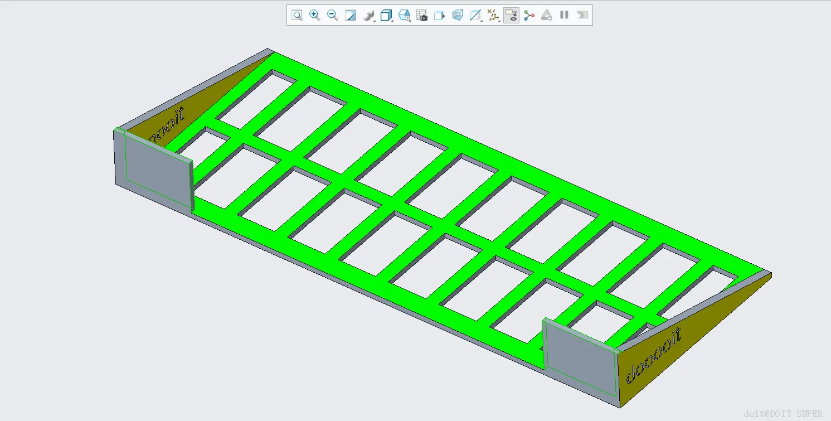Image resolution: width=831 pixels, height=421 pixels.
Task: Click the Refit view icon
Action: (297, 15)
